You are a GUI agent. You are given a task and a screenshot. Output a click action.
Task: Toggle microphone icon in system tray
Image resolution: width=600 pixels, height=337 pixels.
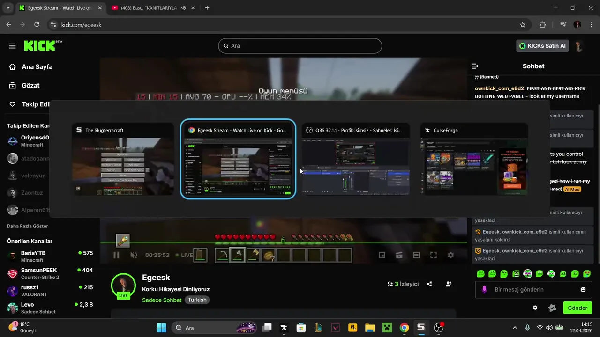pyautogui.click(x=527, y=328)
